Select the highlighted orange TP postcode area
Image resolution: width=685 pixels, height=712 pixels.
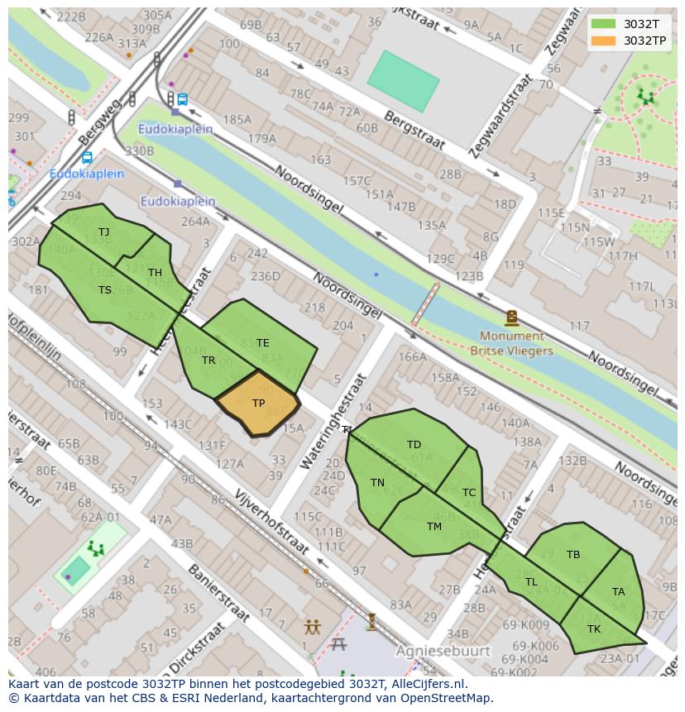258,404
